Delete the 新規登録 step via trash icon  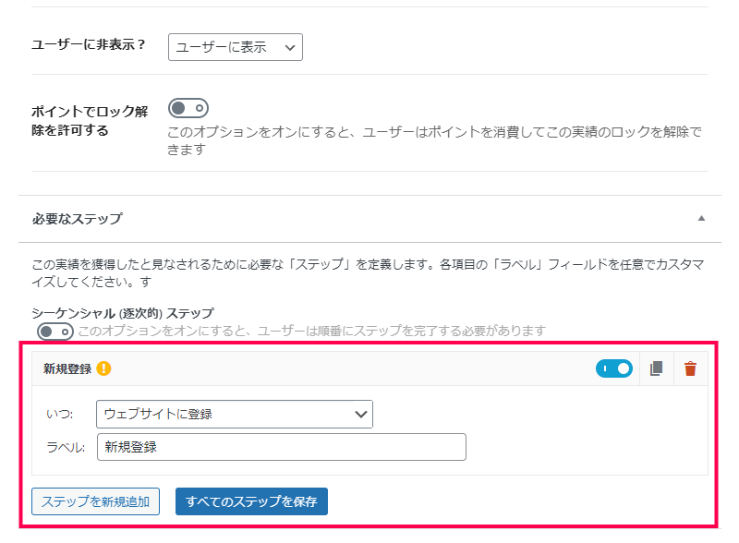click(x=690, y=368)
